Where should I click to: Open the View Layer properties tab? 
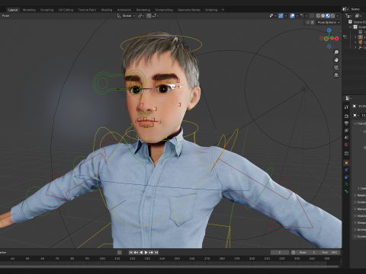click(x=346, y=130)
